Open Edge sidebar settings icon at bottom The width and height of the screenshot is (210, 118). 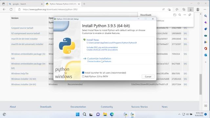coord(206,106)
